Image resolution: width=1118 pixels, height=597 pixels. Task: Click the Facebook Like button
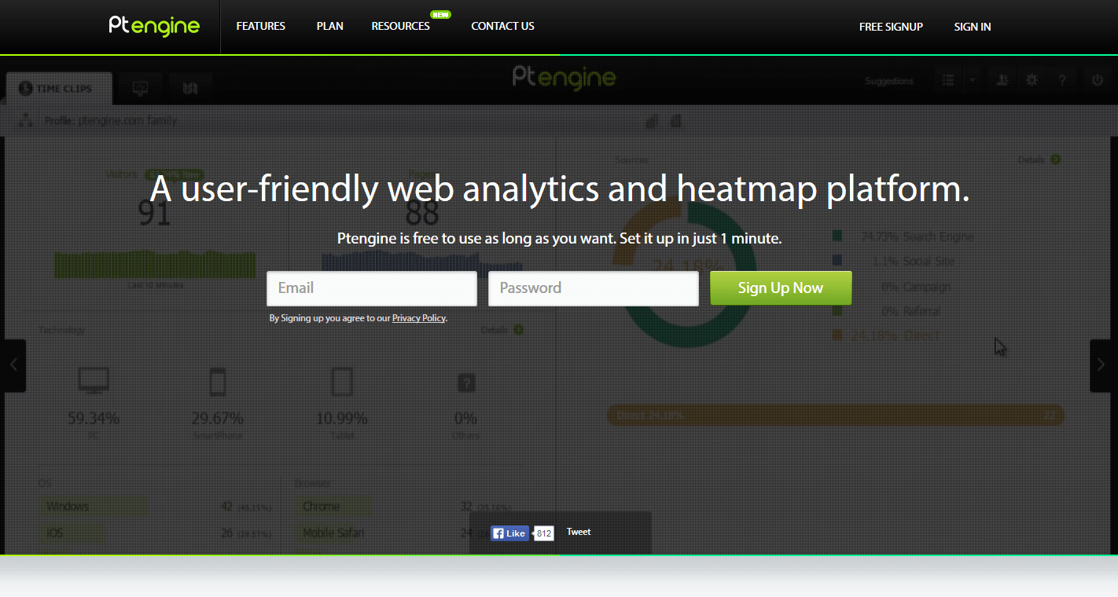coord(509,533)
